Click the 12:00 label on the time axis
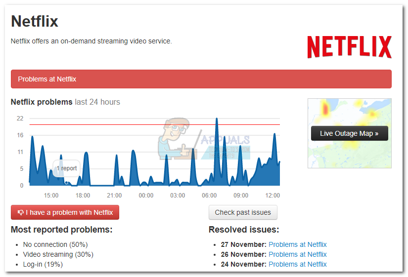The width and height of the screenshot is (408, 277). click(x=272, y=196)
